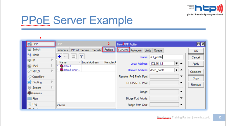Viewport: 226px width, 126px height.
Task: Click the comment icon in PPP toolbar
Action: click(74, 56)
